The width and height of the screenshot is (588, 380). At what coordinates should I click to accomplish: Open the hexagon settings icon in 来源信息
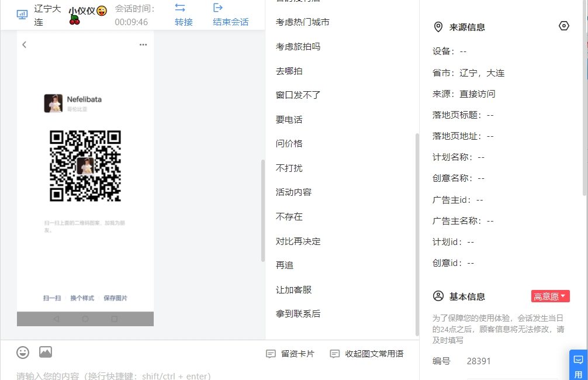click(563, 26)
